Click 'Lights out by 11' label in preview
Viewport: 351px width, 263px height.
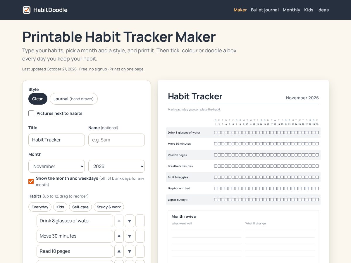tap(178, 200)
